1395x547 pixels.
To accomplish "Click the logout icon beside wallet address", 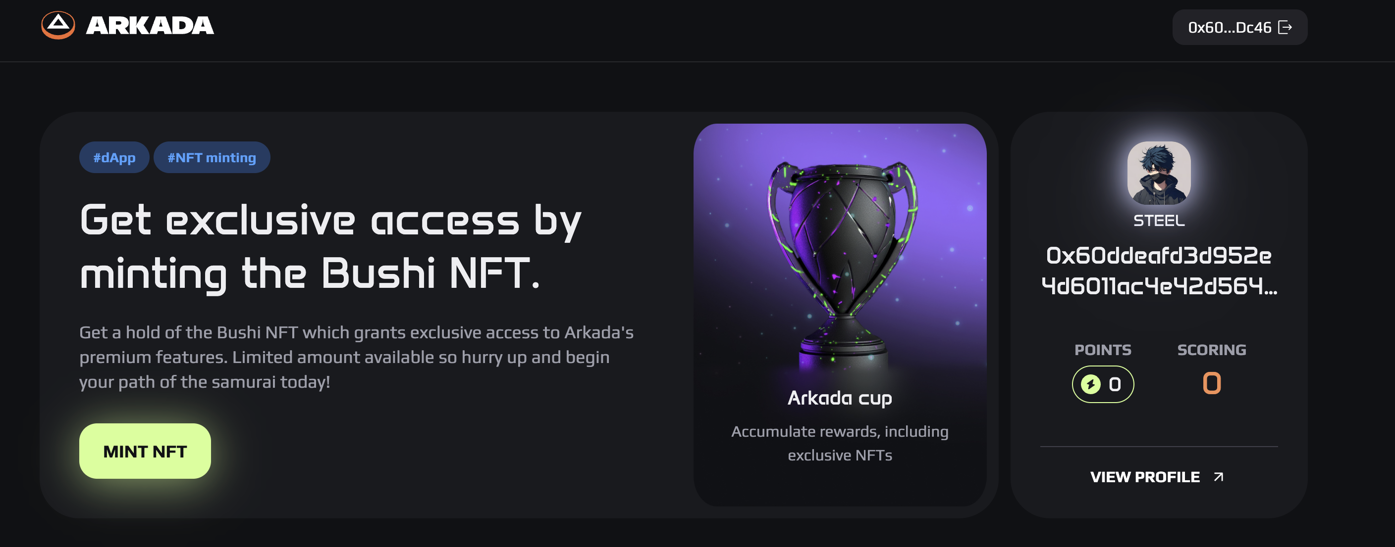I will (x=1285, y=28).
